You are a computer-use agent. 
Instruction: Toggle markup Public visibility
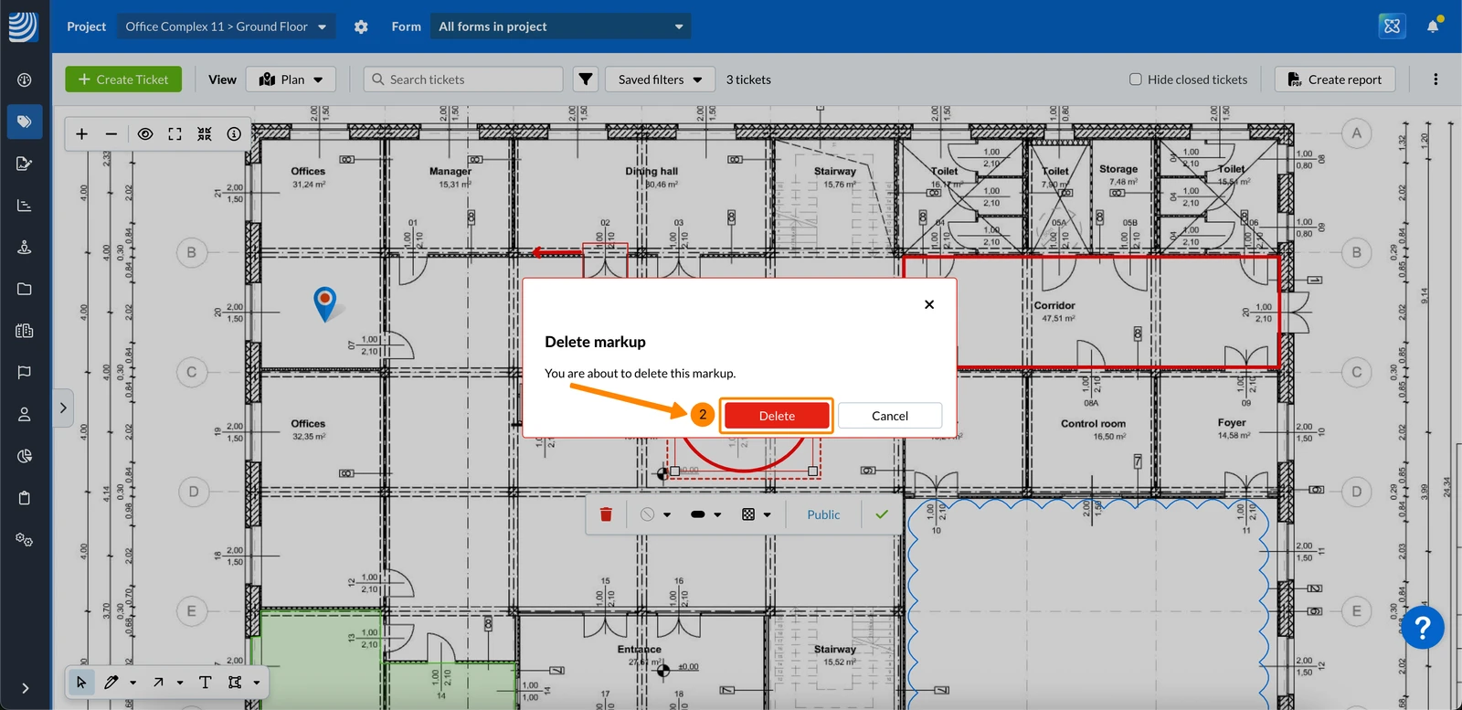click(823, 514)
